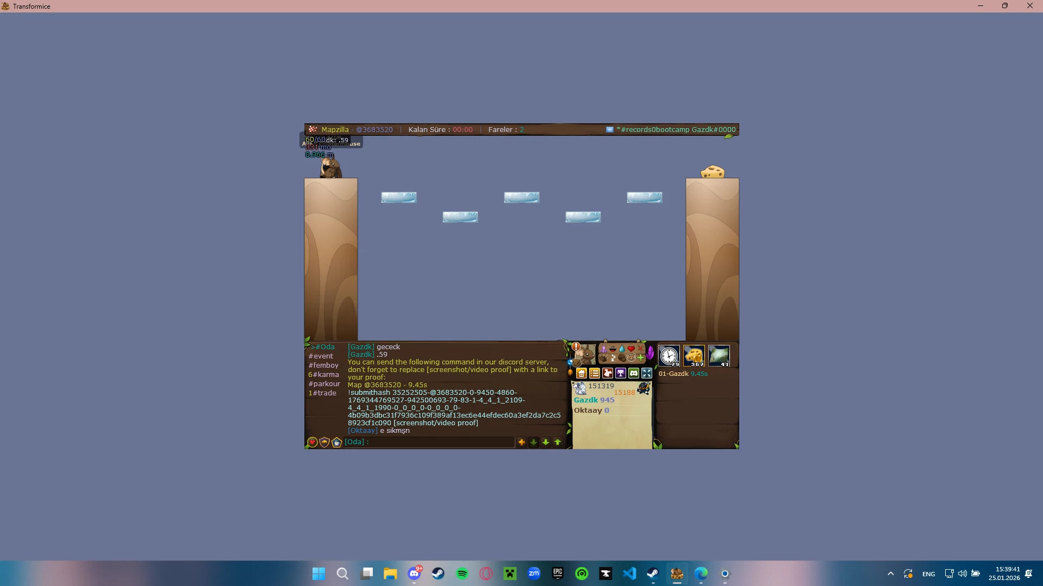
Task: Click the orange exclamation report icon
Action: click(576, 346)
